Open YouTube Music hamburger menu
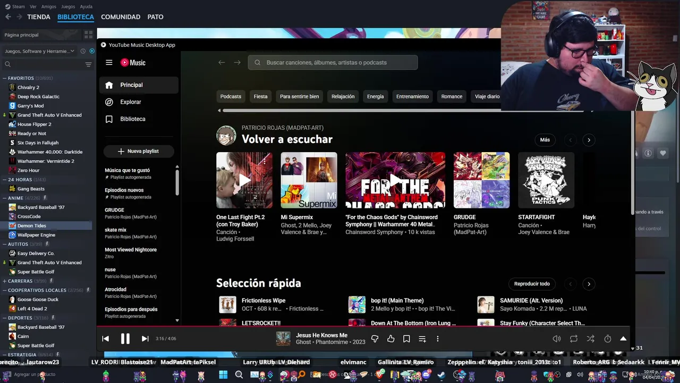 click(x=109, y=62)
